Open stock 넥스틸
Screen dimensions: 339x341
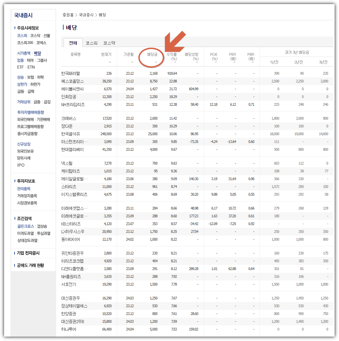point(67,163)
